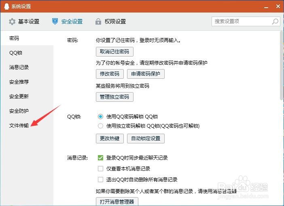Open 自动锁定设置
The image size is (284, 206).
146,139
